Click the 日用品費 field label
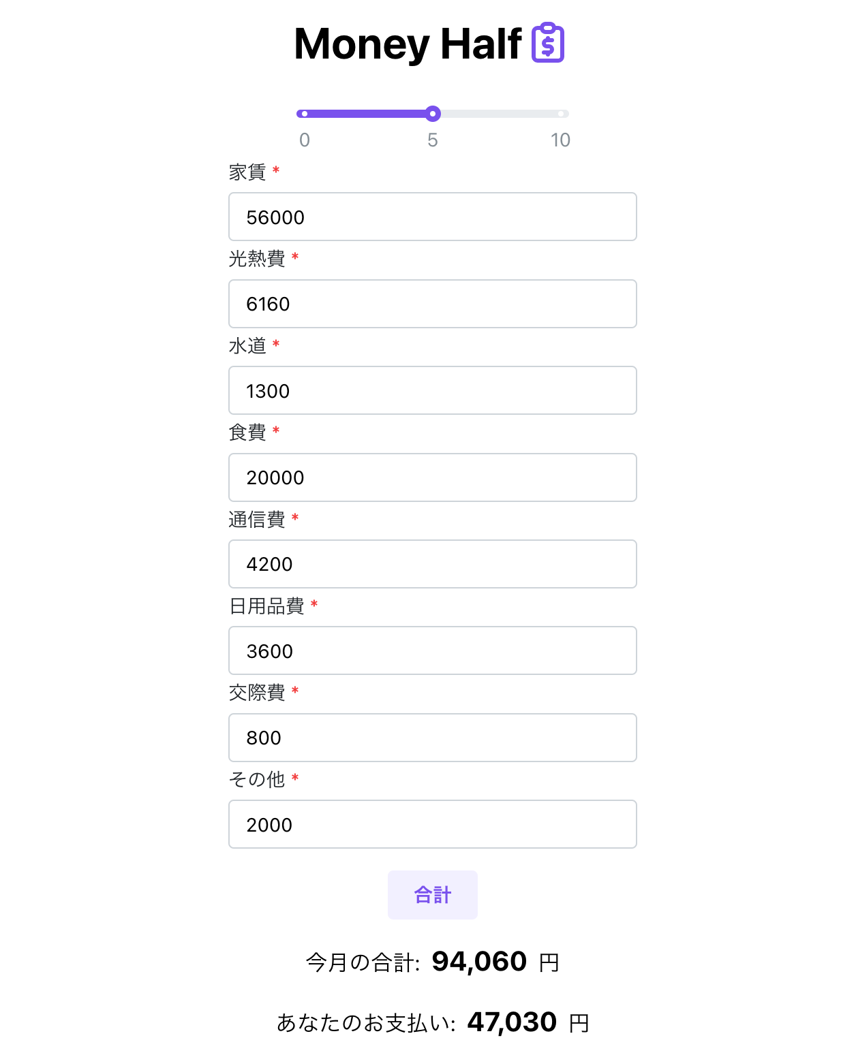This screenshot has height=1053, width=841. point(266,606)
